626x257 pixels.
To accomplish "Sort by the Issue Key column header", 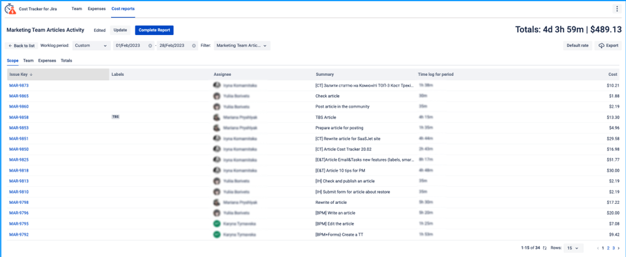I will [x=58, y=74].
